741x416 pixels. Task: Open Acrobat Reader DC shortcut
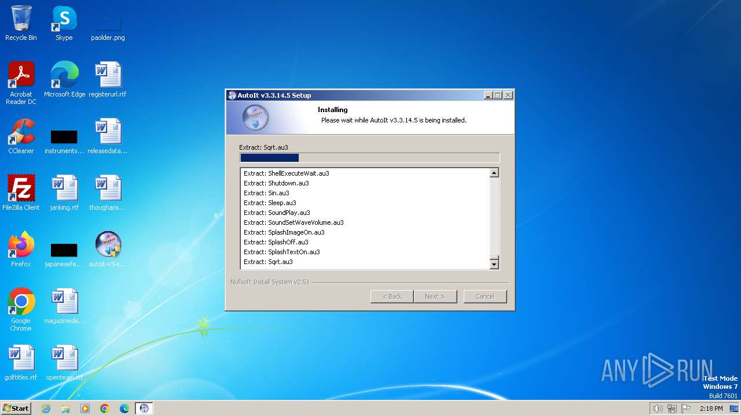click(x=21, y=83)
